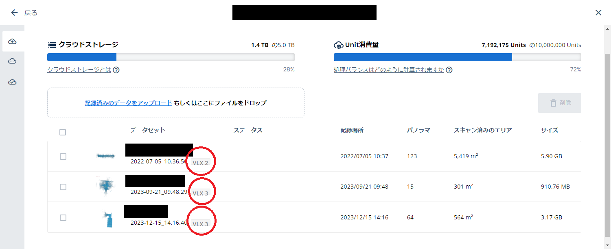
Task: Click help icon beside 処理バランス link
Action: 449,70
